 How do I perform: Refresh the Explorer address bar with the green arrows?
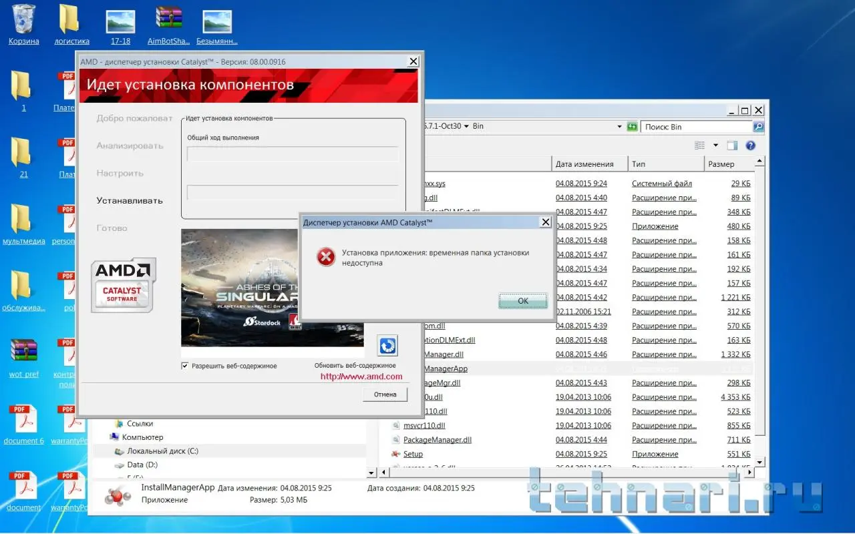tap(632, 126)
